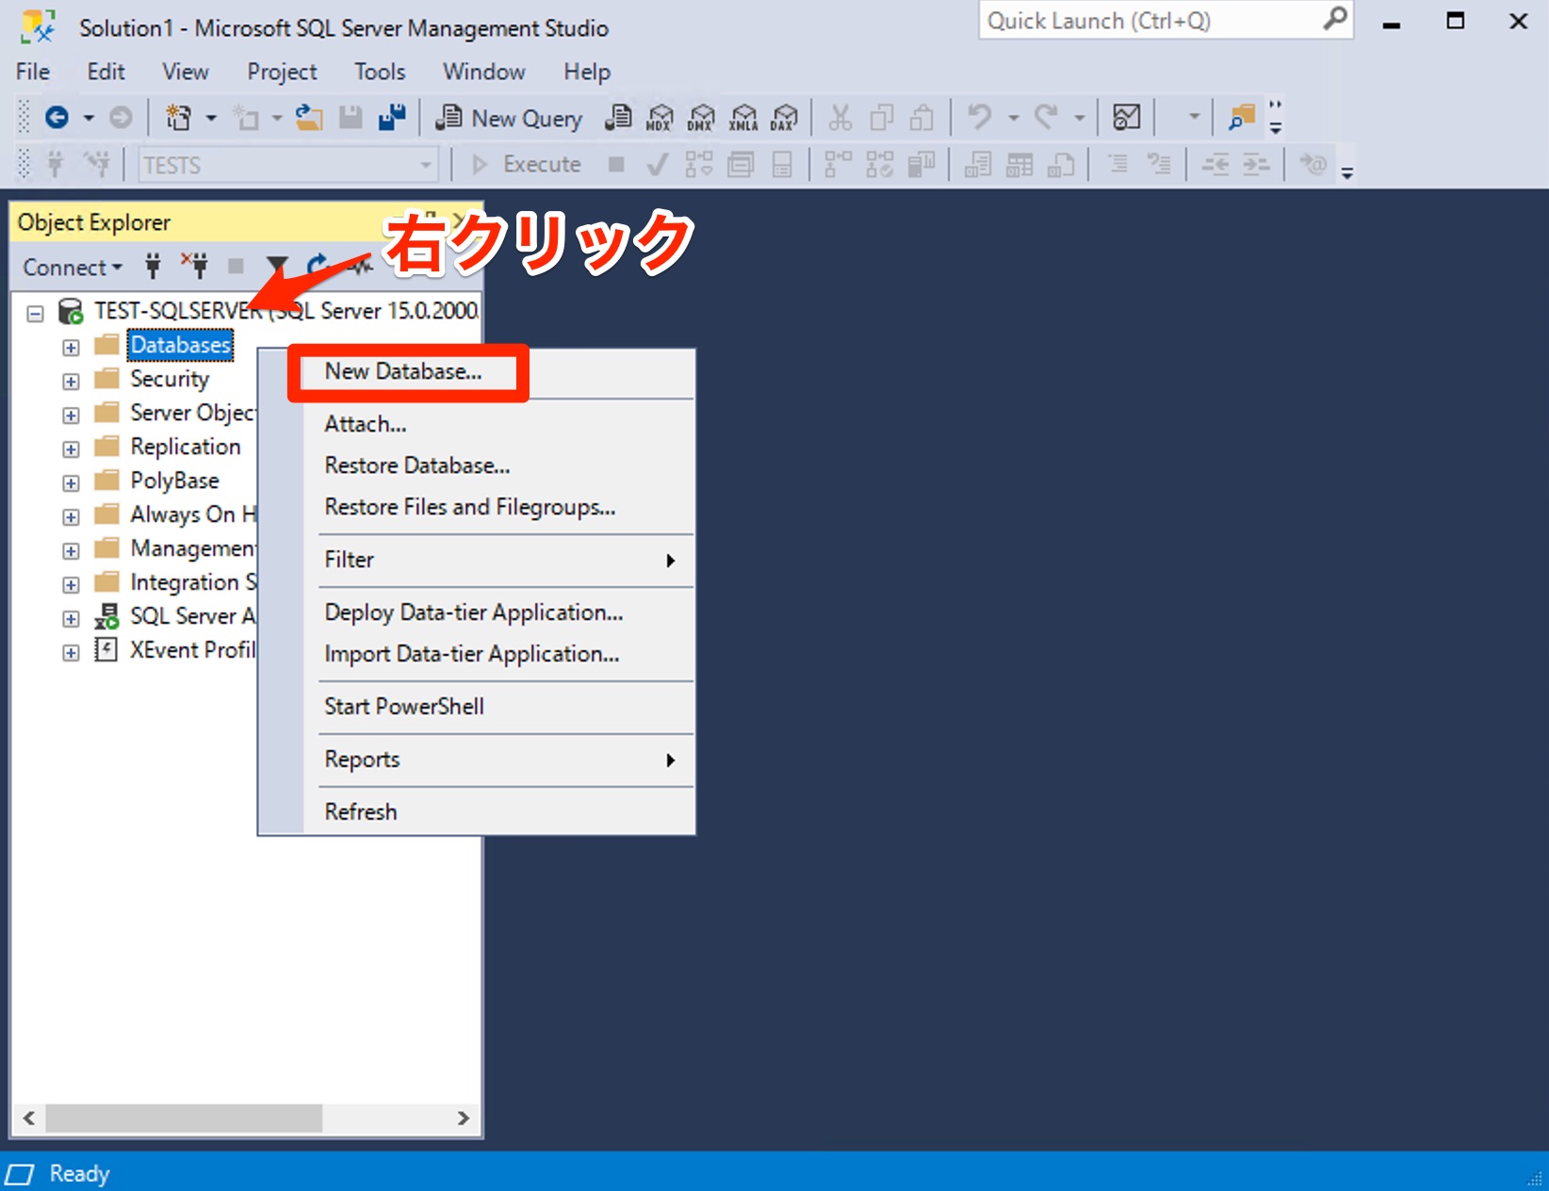The image size is (1549, 1191).
Task: Click the Open File folder icon
Action: coord(309,117)
